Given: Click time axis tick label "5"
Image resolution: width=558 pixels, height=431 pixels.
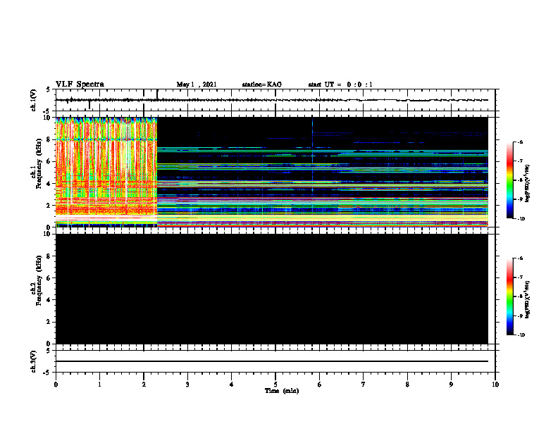Looking at the screenshot, I should pos(275,385).
